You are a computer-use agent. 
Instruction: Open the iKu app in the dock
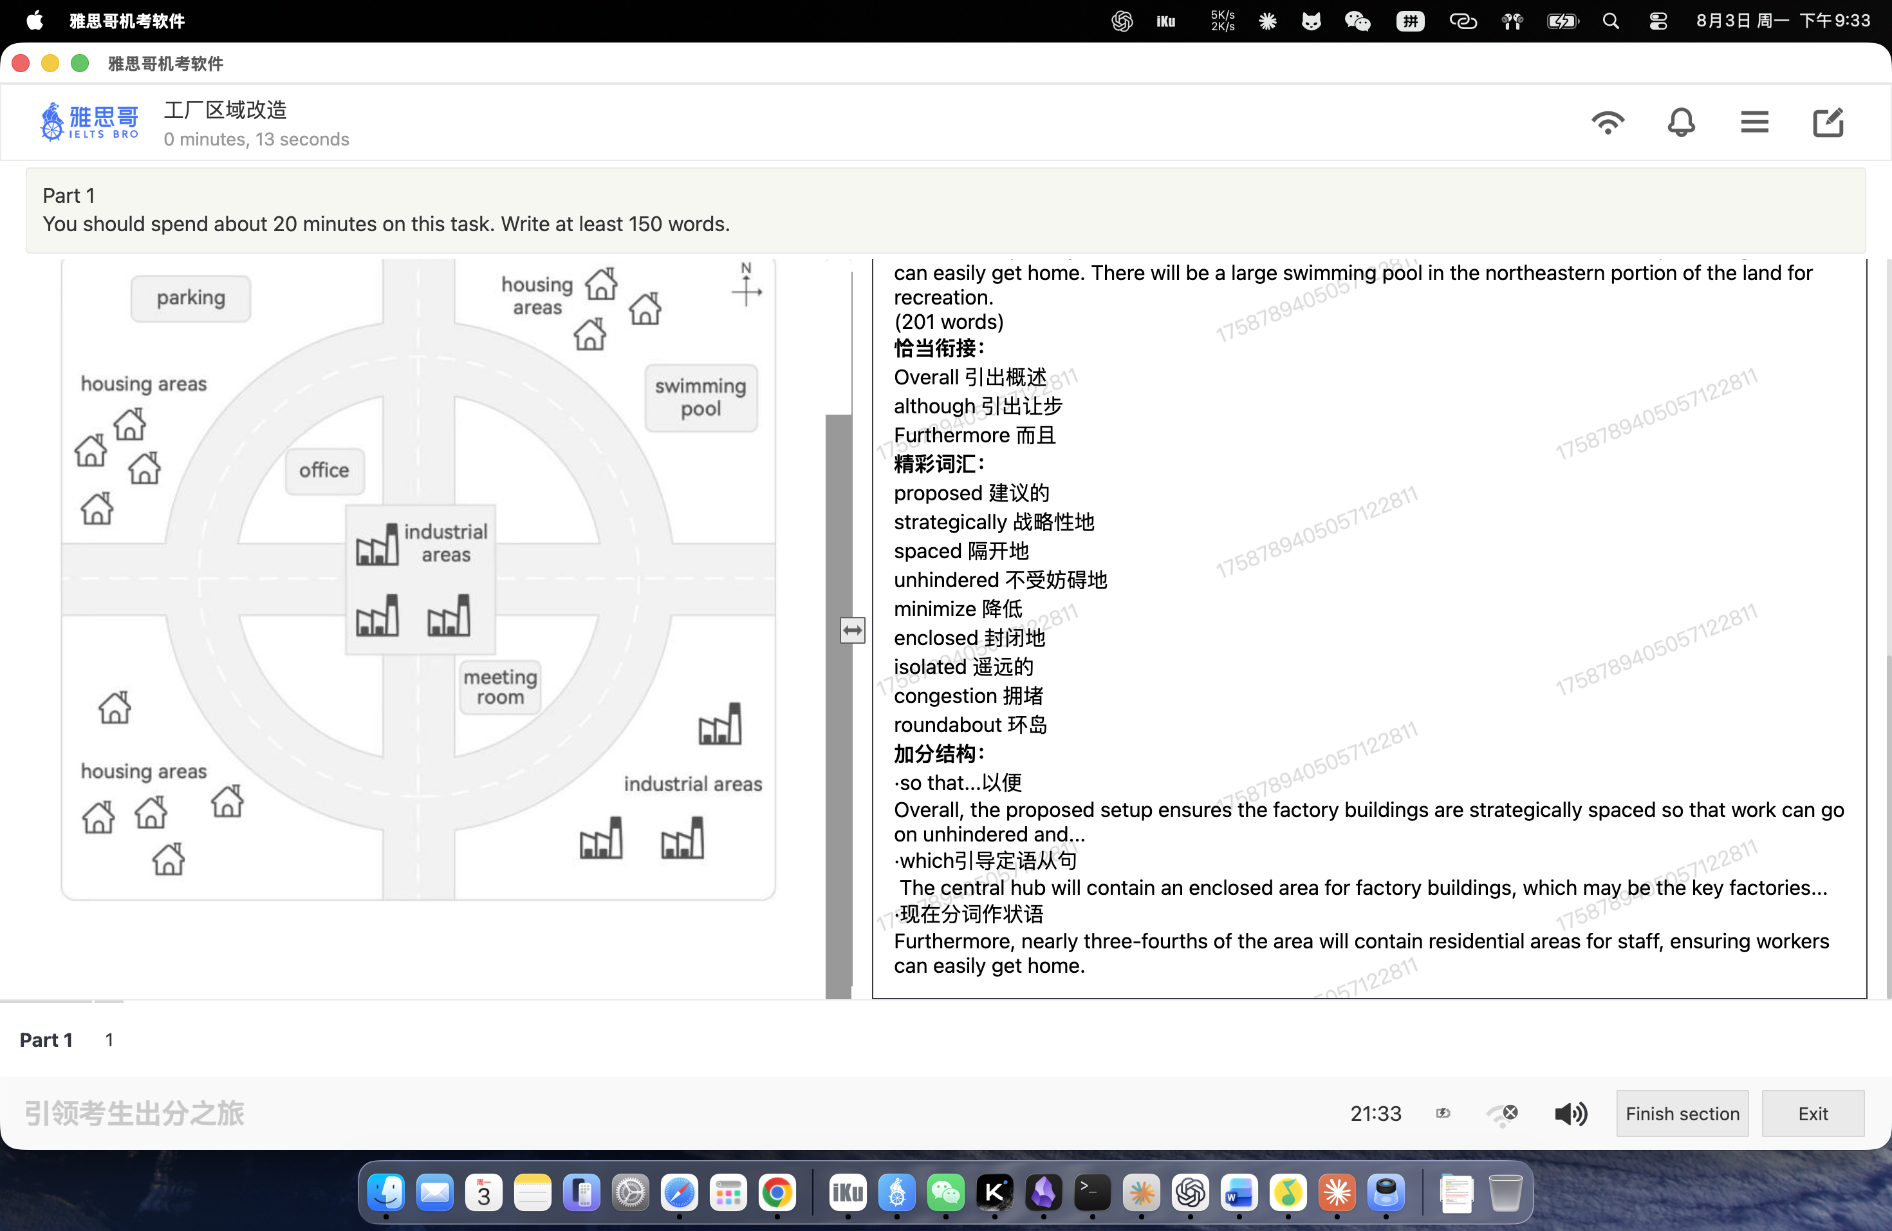point(848,1192)
